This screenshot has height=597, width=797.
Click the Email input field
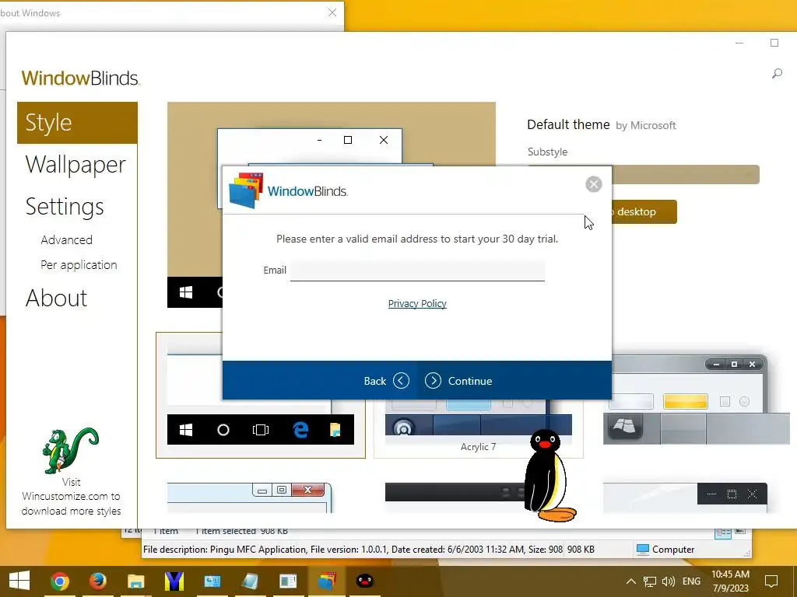click(417, 271)
